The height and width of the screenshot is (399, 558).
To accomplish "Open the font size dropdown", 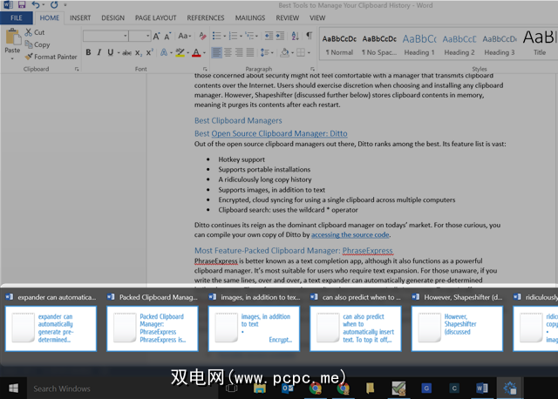I will pyautogui.click(x=146, y=37).
